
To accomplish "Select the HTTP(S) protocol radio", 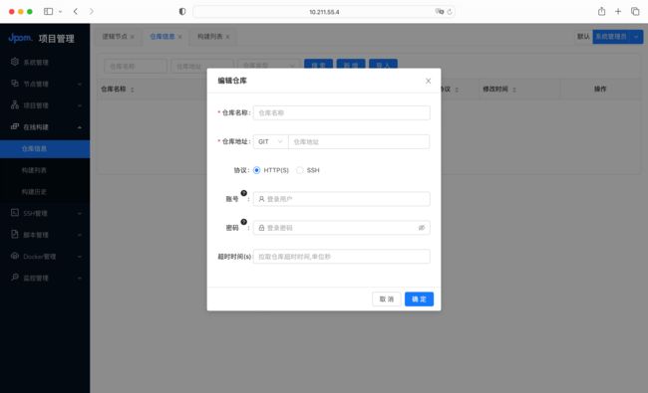I will pyautogui.click(x=256, y=170).
